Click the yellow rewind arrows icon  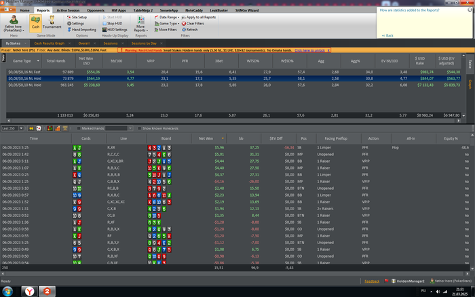[x=31, y=128]
